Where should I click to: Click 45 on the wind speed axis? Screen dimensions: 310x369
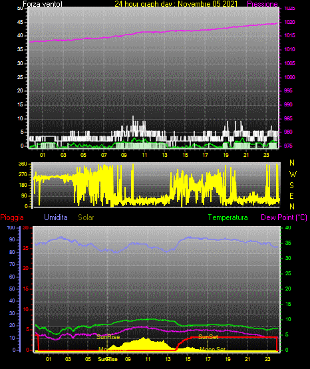20,23
